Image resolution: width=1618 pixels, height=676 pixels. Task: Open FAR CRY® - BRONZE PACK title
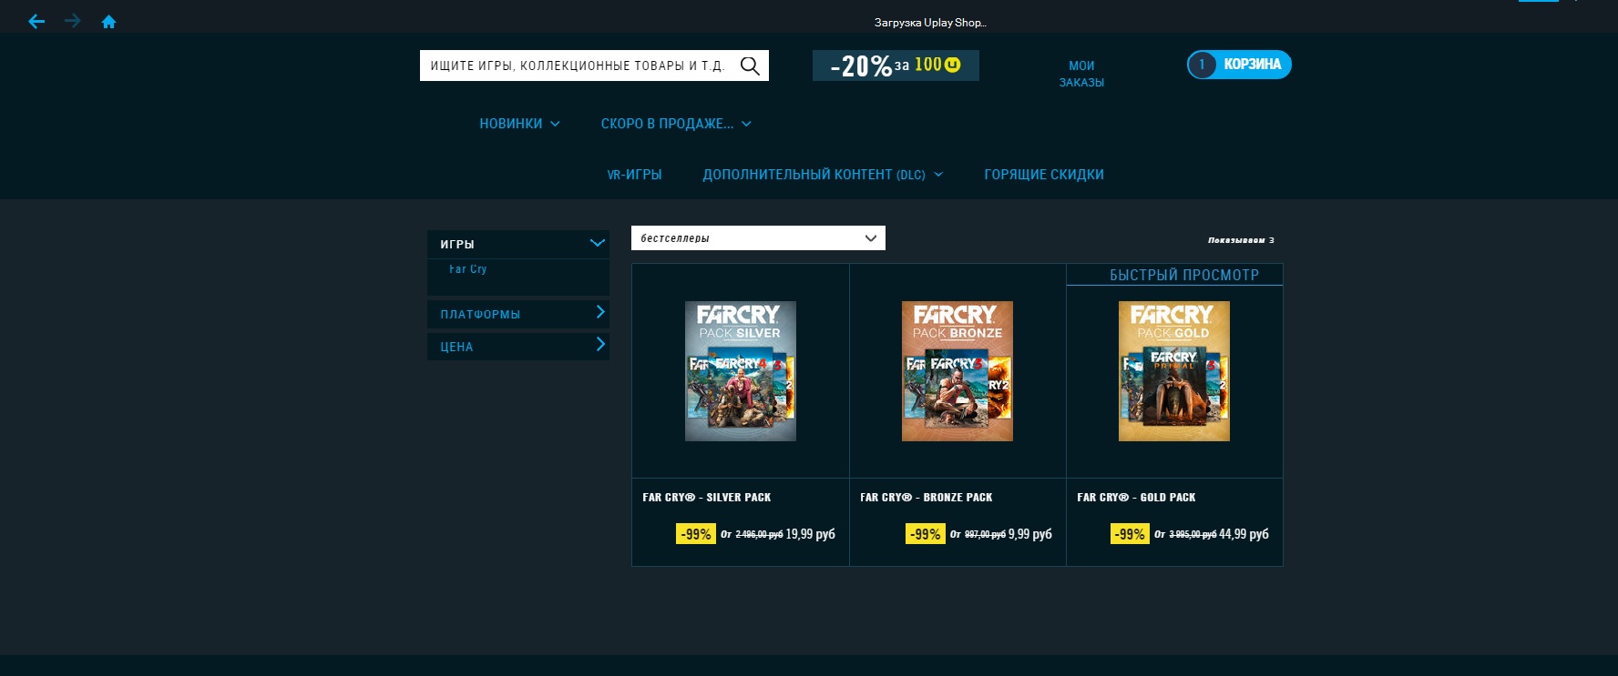[x=927, y=498]
